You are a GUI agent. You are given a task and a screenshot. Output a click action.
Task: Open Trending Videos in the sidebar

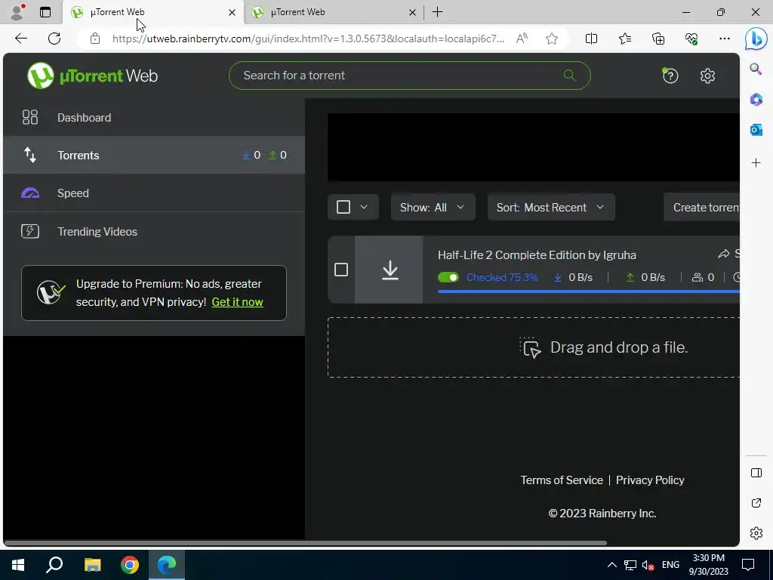(x=154, y=231)
